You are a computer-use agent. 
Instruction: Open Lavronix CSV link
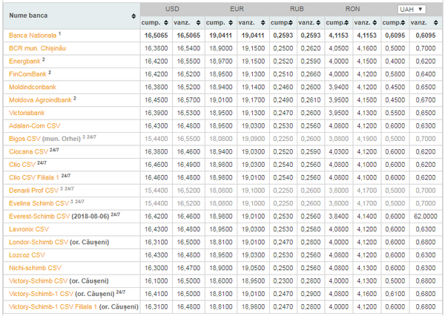[x=29, y=229]
